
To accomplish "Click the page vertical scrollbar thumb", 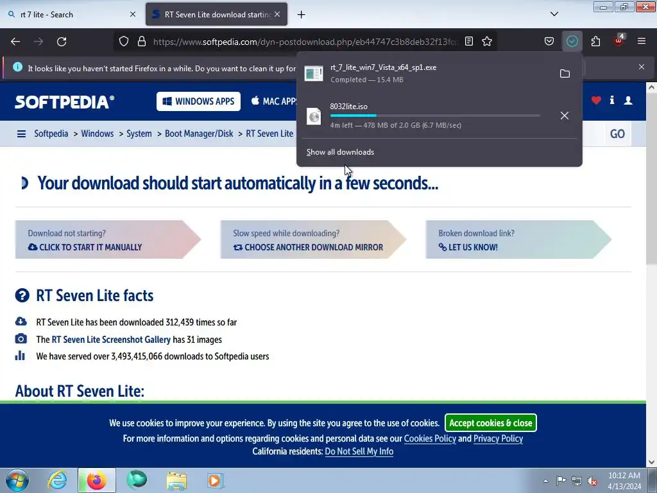I will click(x=651, y=178).
